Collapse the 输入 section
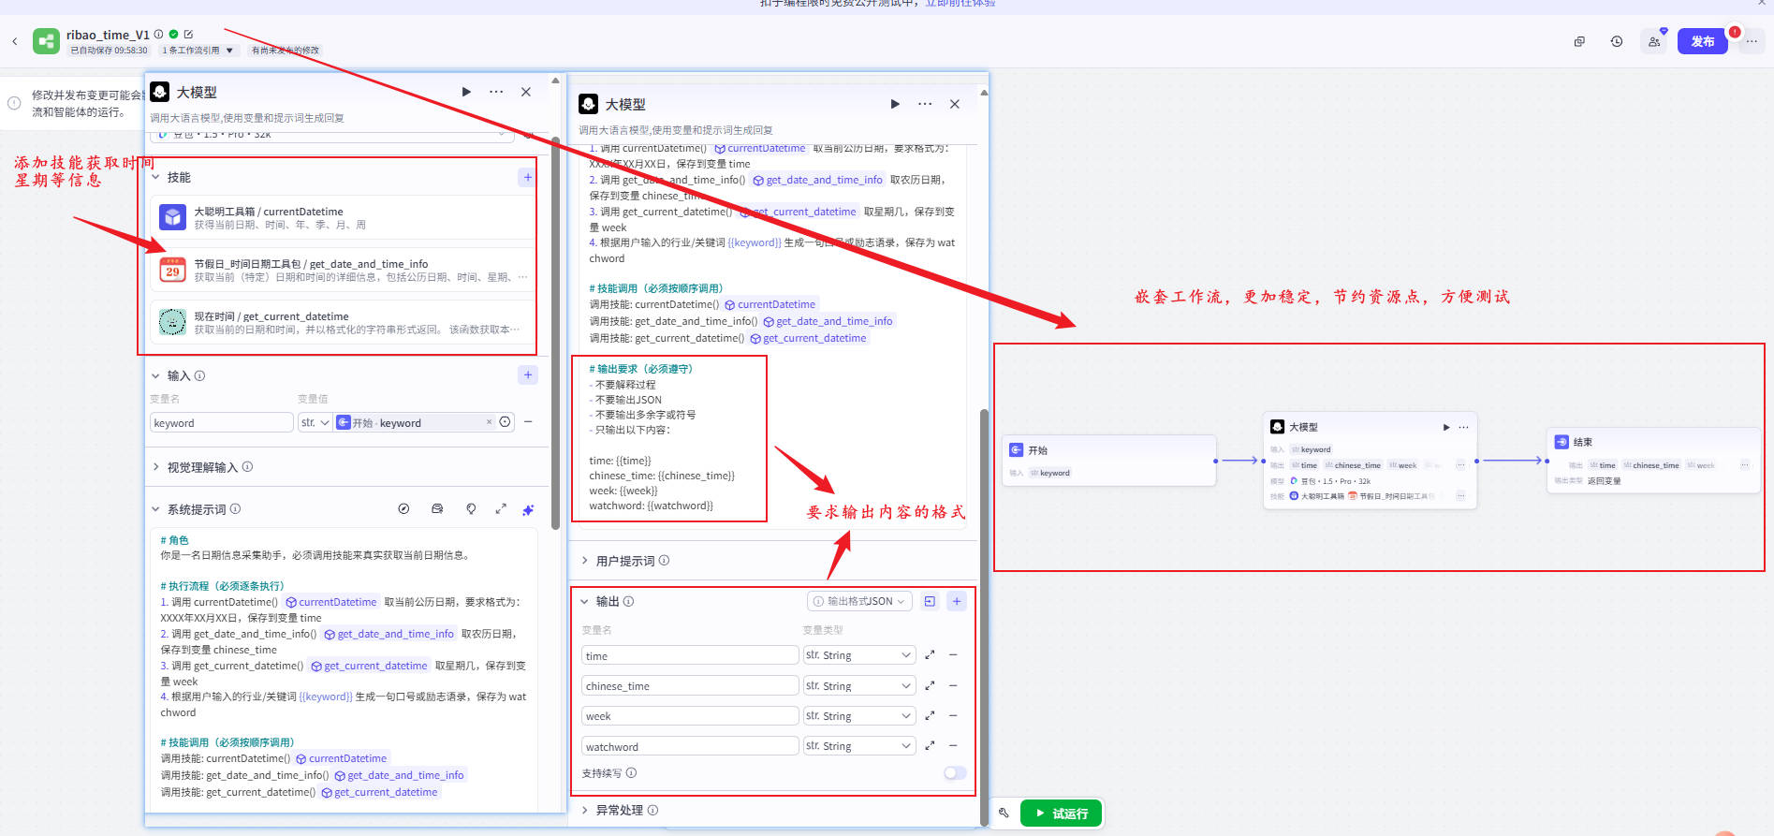The width and height of the screenshot is (1774, 836). (x=155, y=375)
